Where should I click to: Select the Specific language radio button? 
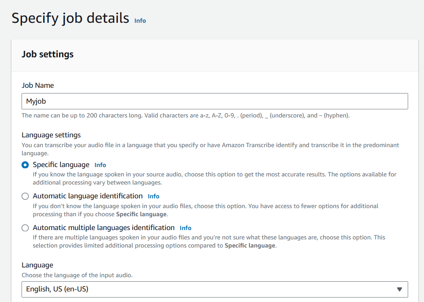point(25,165)
